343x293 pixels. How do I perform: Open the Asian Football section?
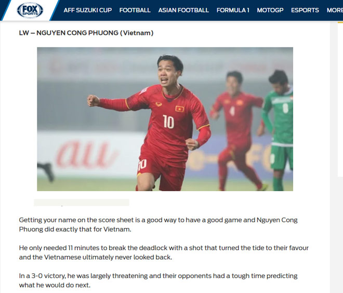183,10
